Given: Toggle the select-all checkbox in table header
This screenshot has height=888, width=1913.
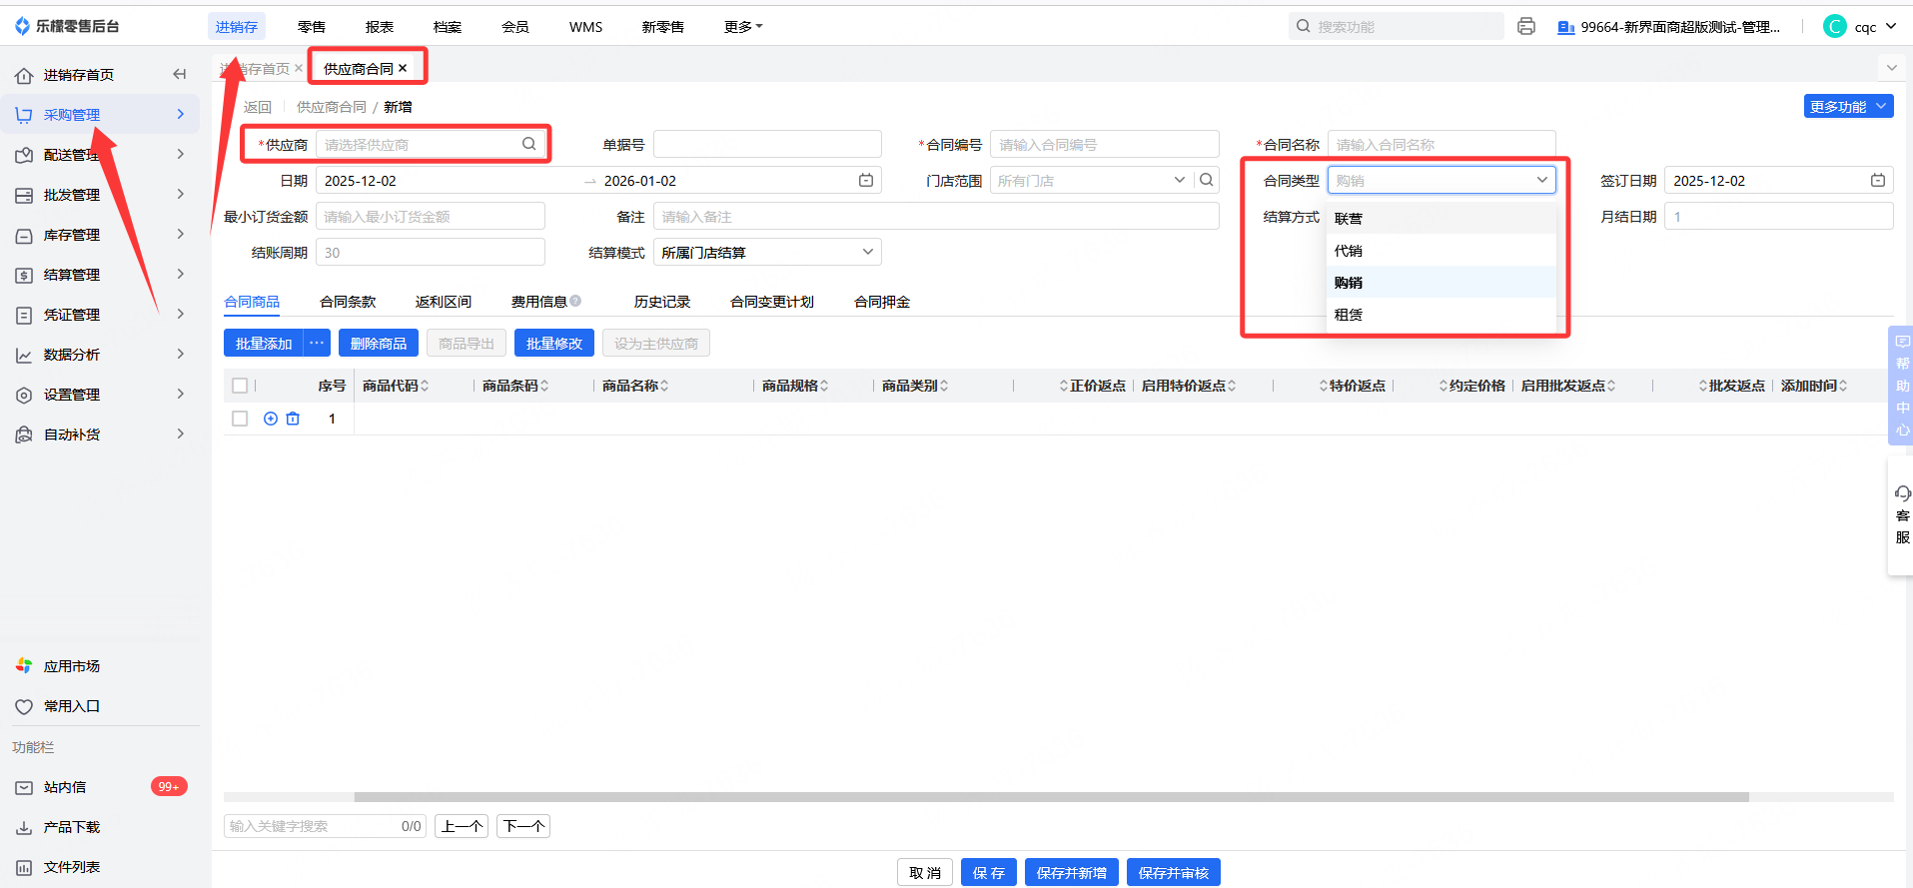Looking at the screenshot, I should point(240,386).
